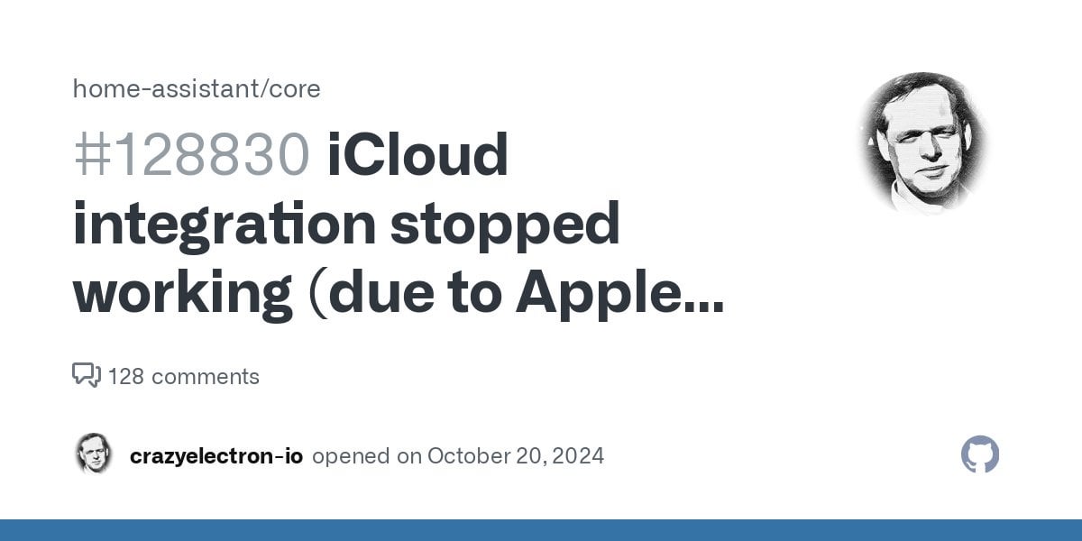This screenshot has width=1082, height=541.
Task: Visit the crazyelectron-io username
Action: [216, 456]
